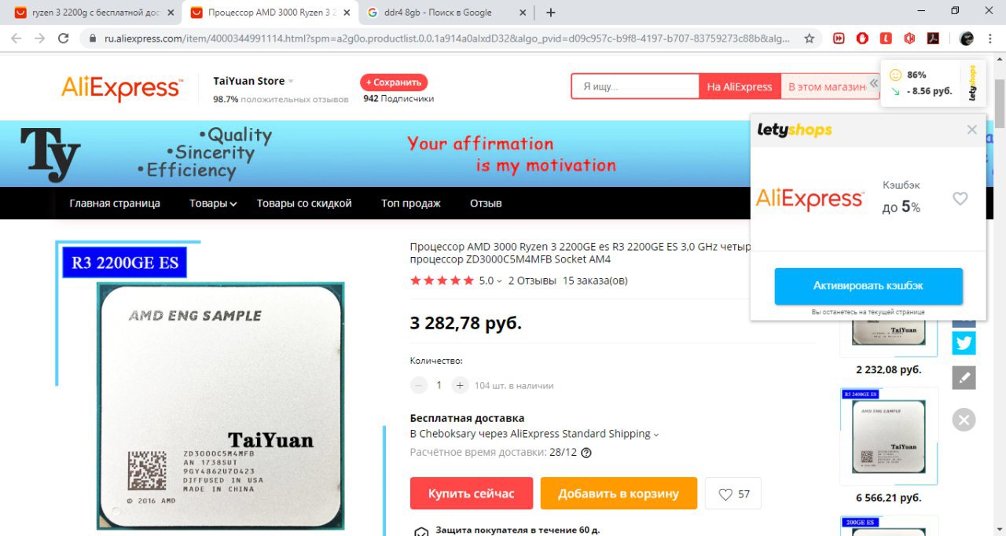
Task: Bookmark this page with the star icon
Action: coord(809,38)
